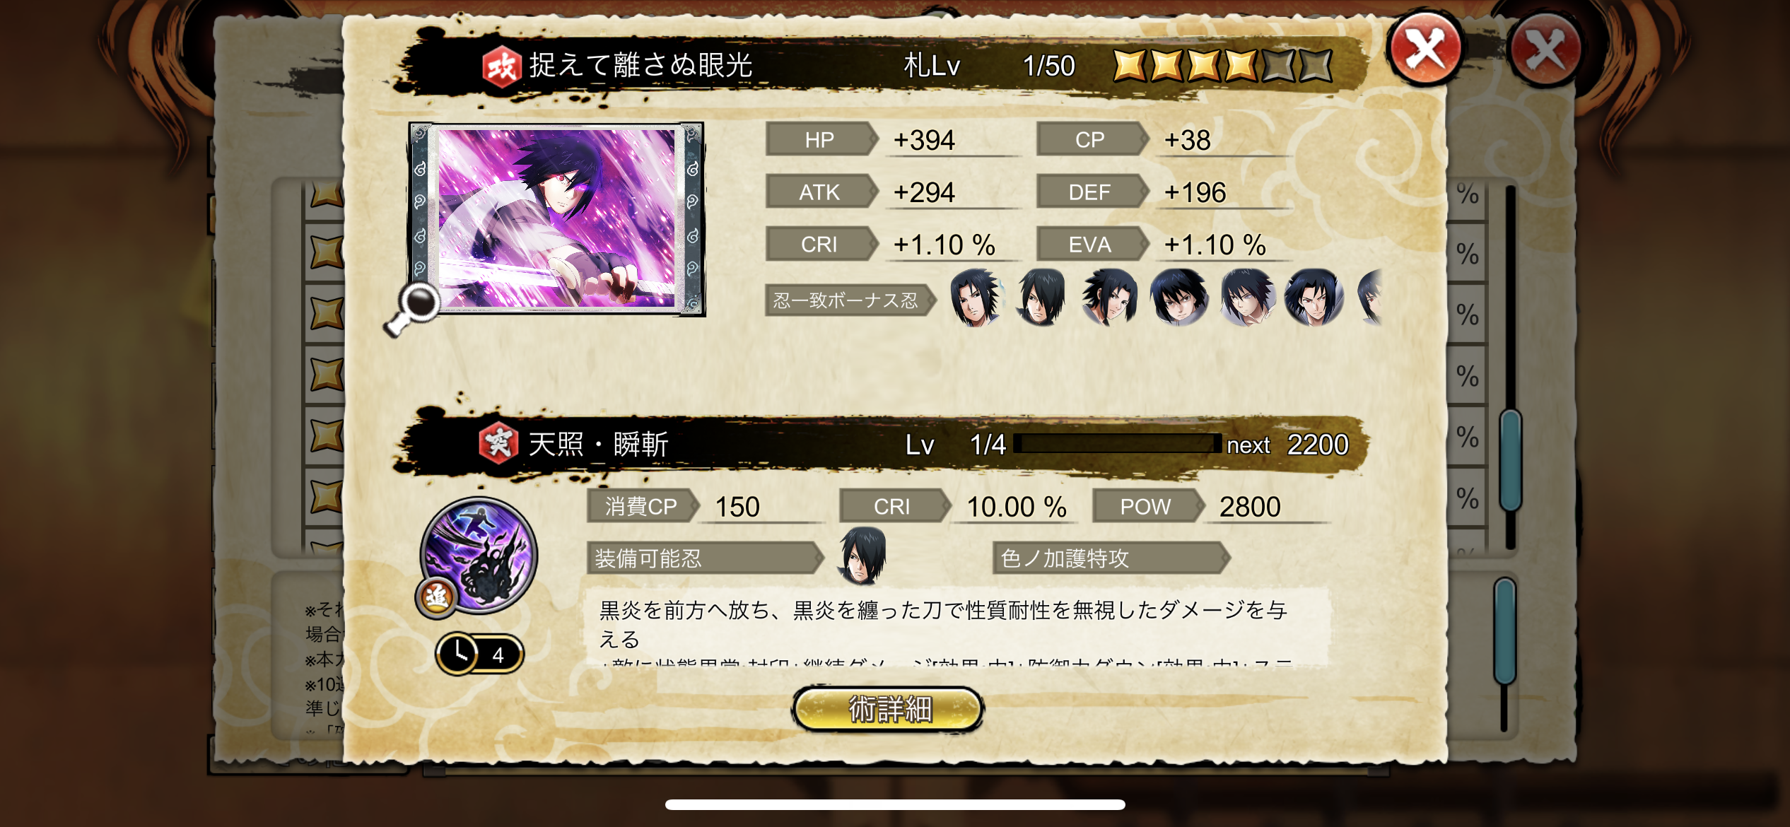Tap the card star rarity row
The image size is (1790, 827).
[1222, 66]
